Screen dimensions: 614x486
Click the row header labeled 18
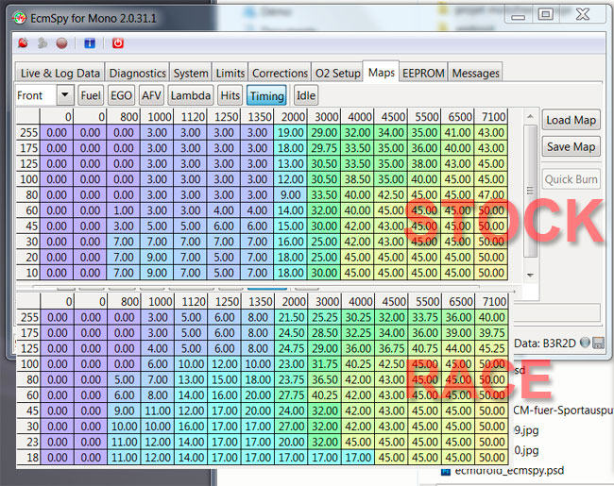click(x=29, y=457)
